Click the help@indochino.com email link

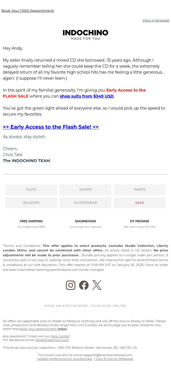[x=52, y=340]
